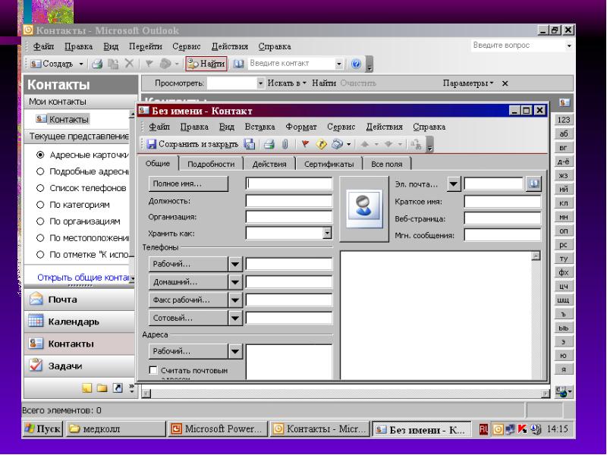This screenshot has height=455, width=607.
Task: Open the Параметры dropdown in find bar
Action: tap(468, 83)
